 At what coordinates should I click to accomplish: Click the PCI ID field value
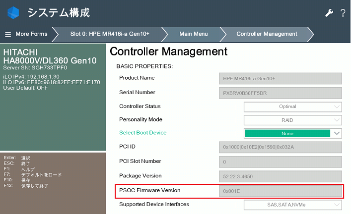[281, 147]
